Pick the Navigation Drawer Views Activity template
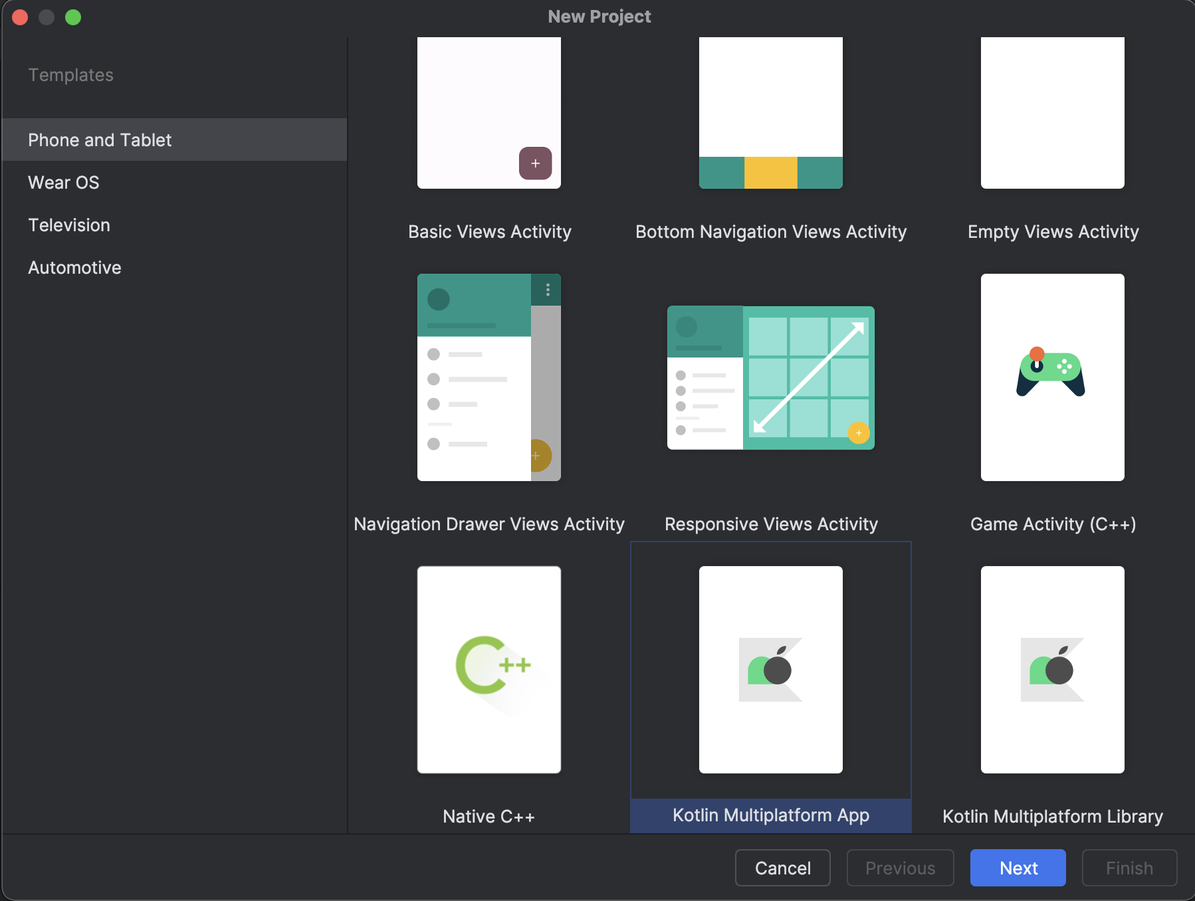This screenshot has width=1195, height=901. [x=489, y=377]
